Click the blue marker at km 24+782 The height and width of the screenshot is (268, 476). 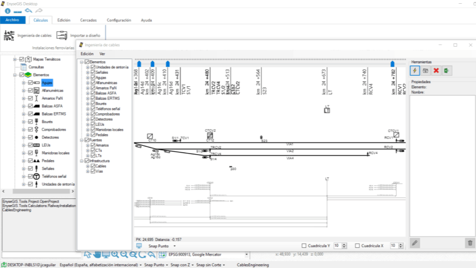[x=393, y=64]
